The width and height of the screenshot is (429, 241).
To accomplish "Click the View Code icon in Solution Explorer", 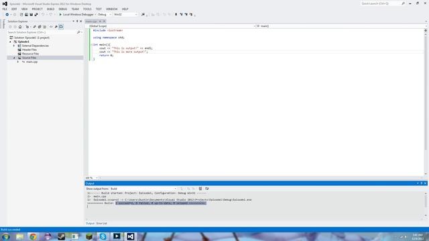I will point(51,27).
